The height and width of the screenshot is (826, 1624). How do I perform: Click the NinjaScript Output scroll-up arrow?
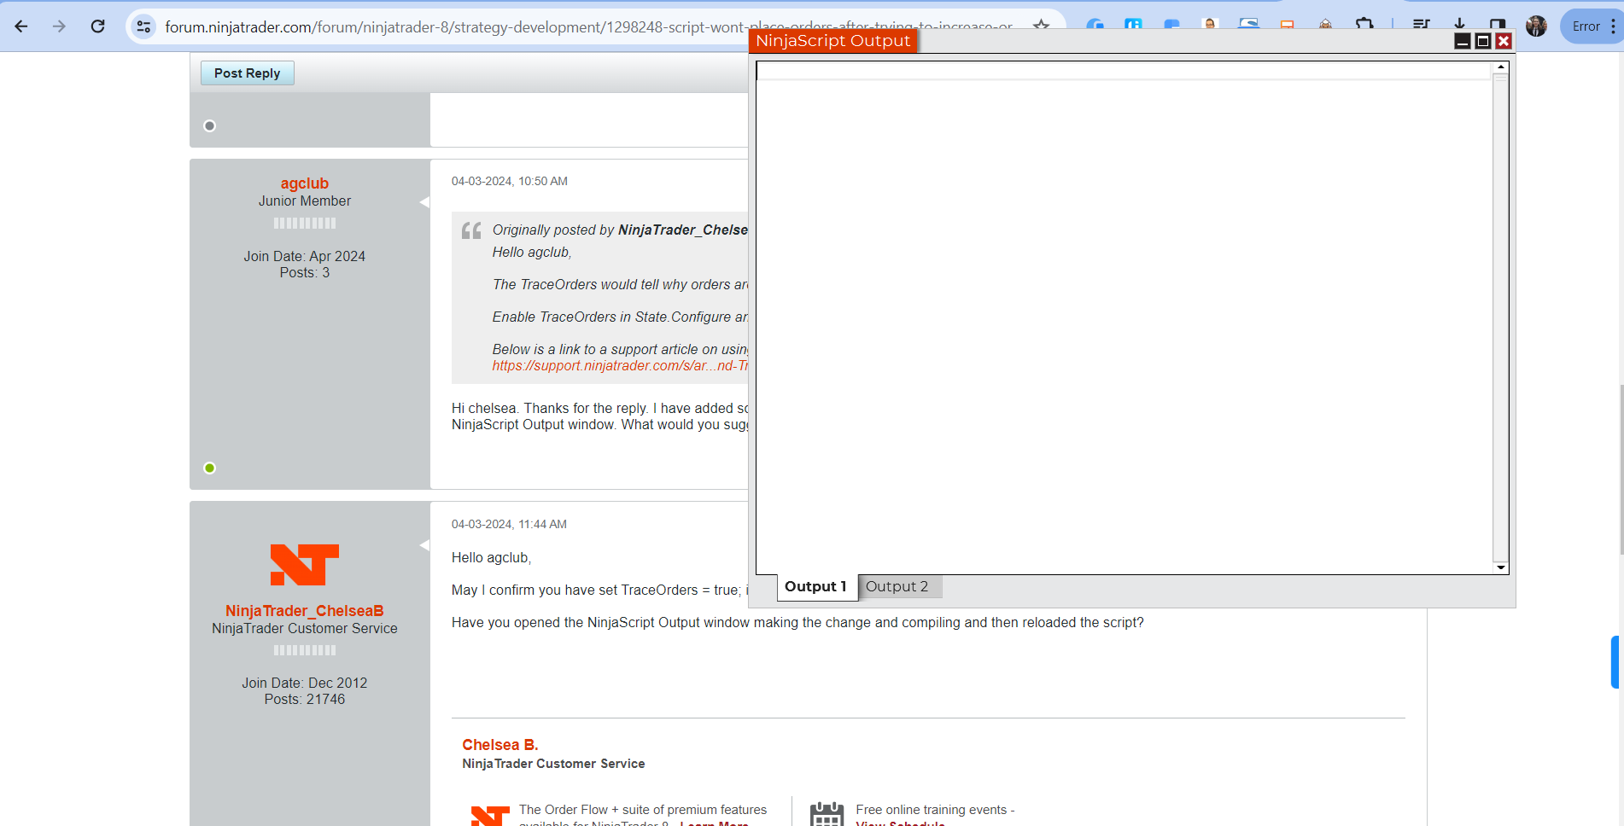click(1501, 67)
